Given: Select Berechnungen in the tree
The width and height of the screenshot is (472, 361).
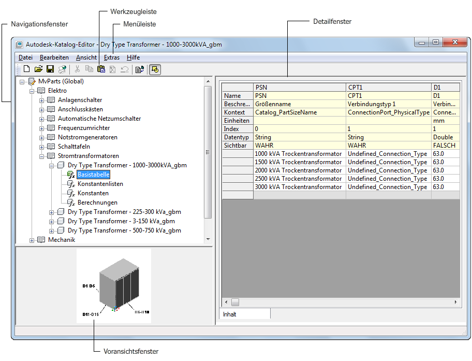Looking at the screenshot, I should click(97, 203).
